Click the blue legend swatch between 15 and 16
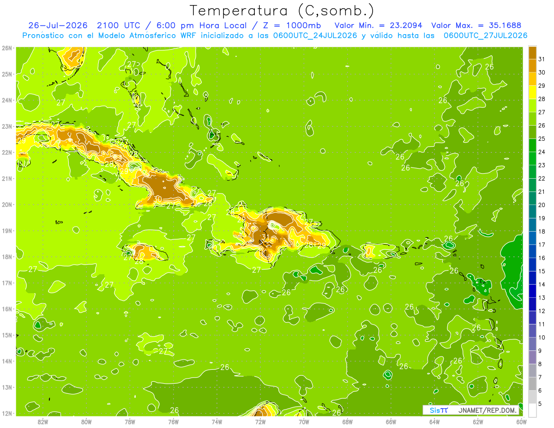 (532, 265)
